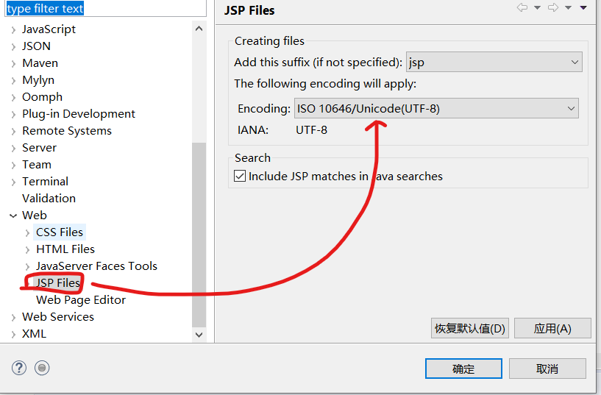This screenshot has height=395, width=601.
Task: Open the suffix jsp combo box
Action: click(494, 62)
